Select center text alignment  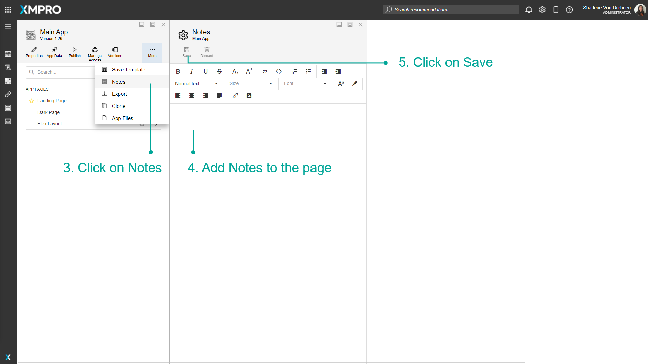pyautogui.click(x=192, y=96)
